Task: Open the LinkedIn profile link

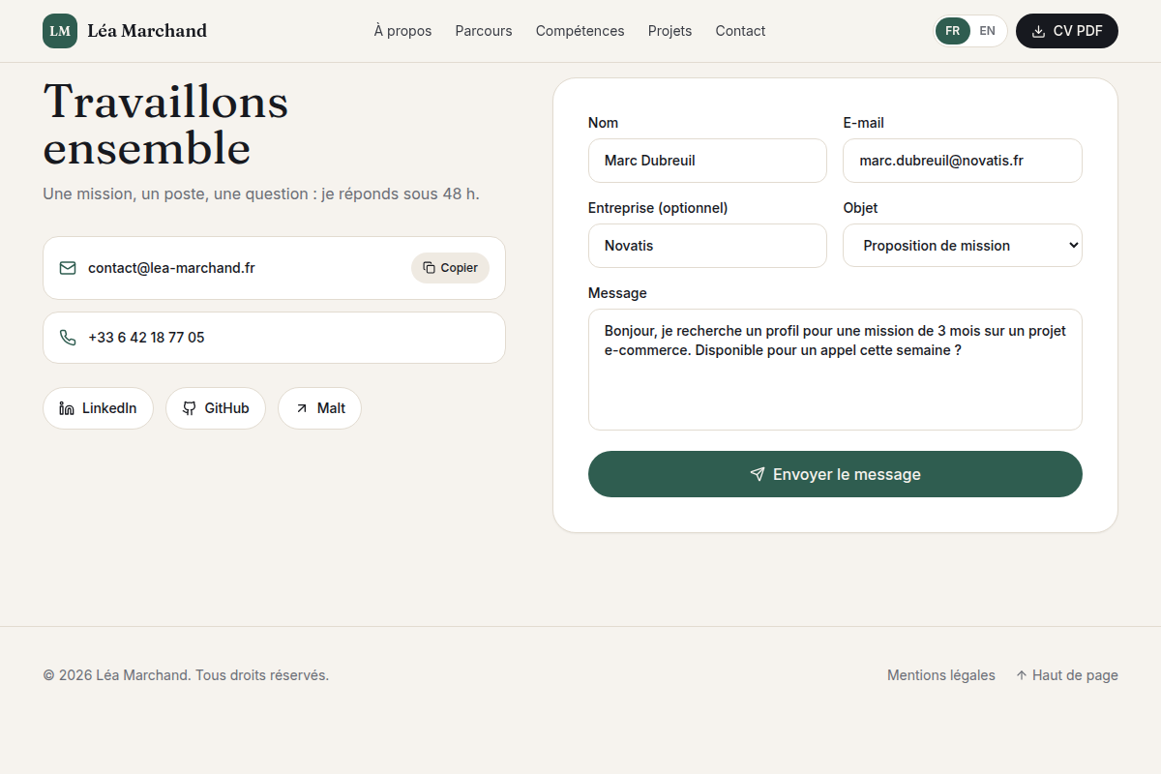Action: tap(98, 408)
